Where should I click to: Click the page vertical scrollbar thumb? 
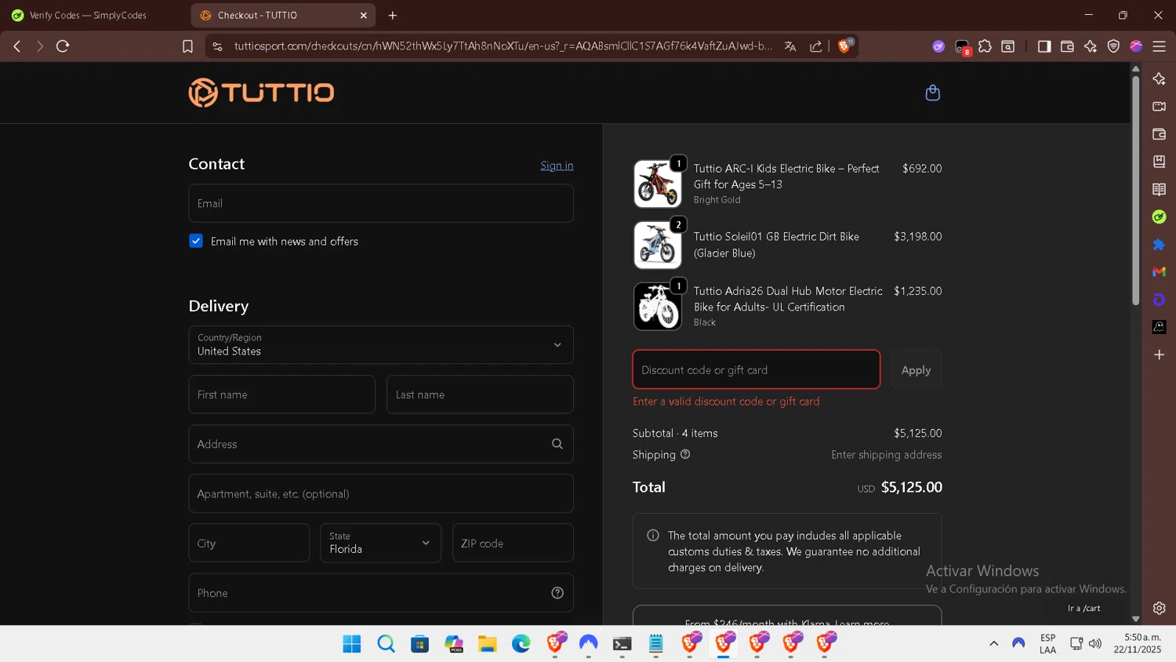point(1135,190)
